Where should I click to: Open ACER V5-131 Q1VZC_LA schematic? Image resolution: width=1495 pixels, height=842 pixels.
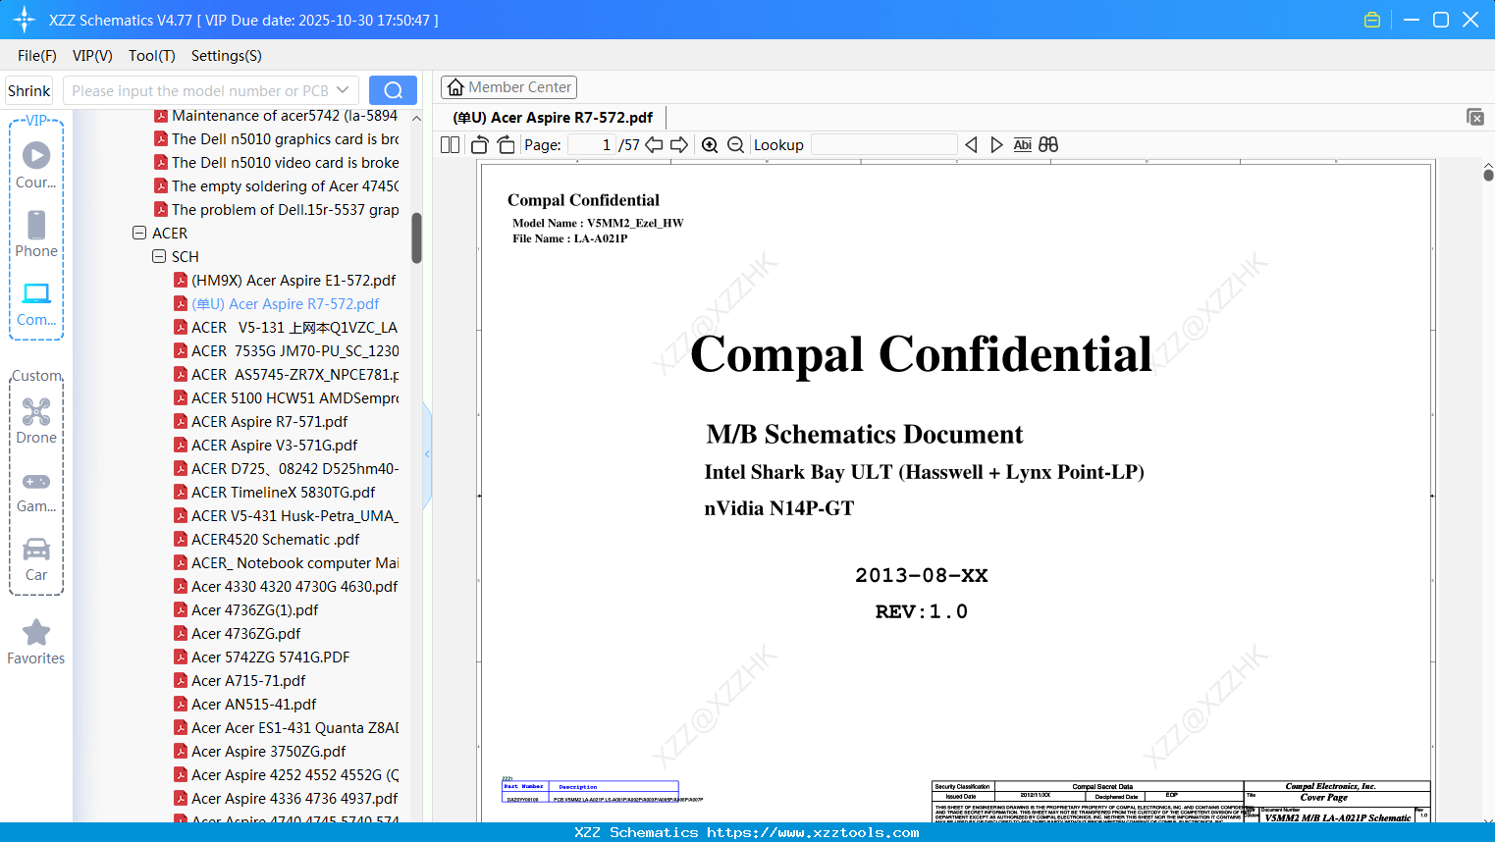pos(294,328)
